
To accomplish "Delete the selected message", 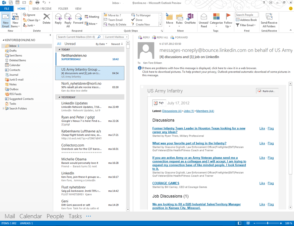I will coord(47,19).
